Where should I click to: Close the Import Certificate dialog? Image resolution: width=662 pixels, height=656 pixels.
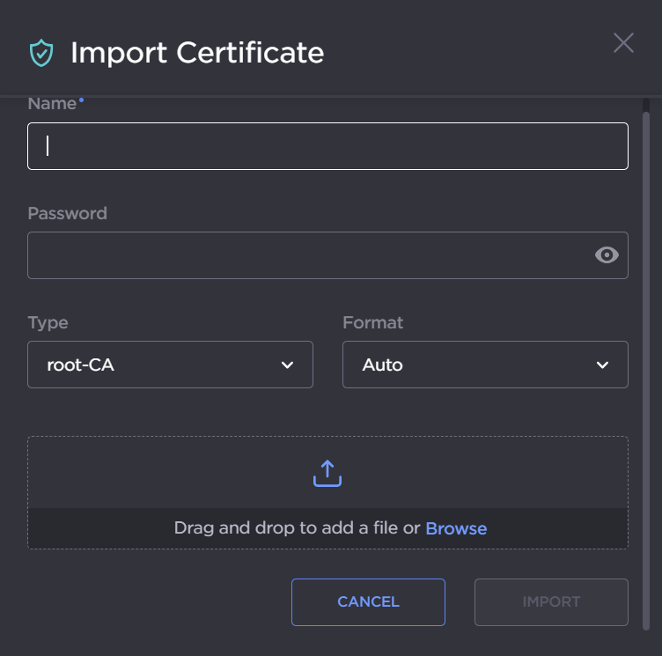pos(623,43)
